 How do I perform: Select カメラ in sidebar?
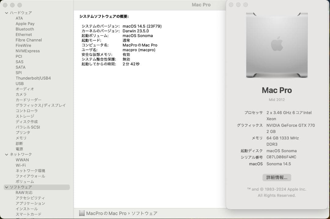[x=21, y=95]
